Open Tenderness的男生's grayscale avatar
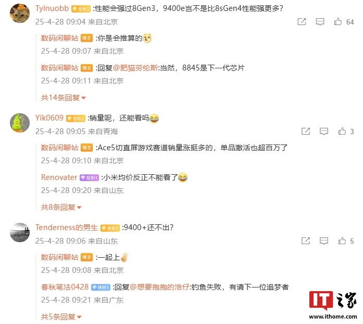The width and height of the screenshot is (363, 324). click(x=20, y=232)
